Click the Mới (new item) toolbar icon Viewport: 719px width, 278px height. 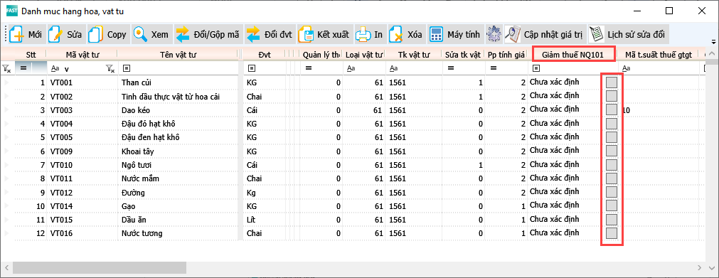[x=16, y=34]
